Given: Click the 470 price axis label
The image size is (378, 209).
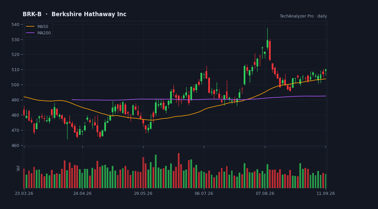Looking at the screenshot, I should [16, 130].
